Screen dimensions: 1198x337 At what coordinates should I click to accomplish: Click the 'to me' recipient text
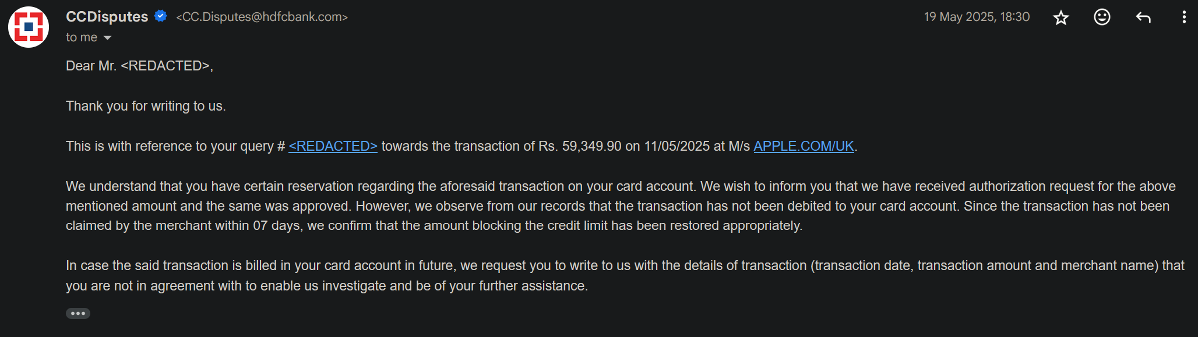[x=82, y=37]
